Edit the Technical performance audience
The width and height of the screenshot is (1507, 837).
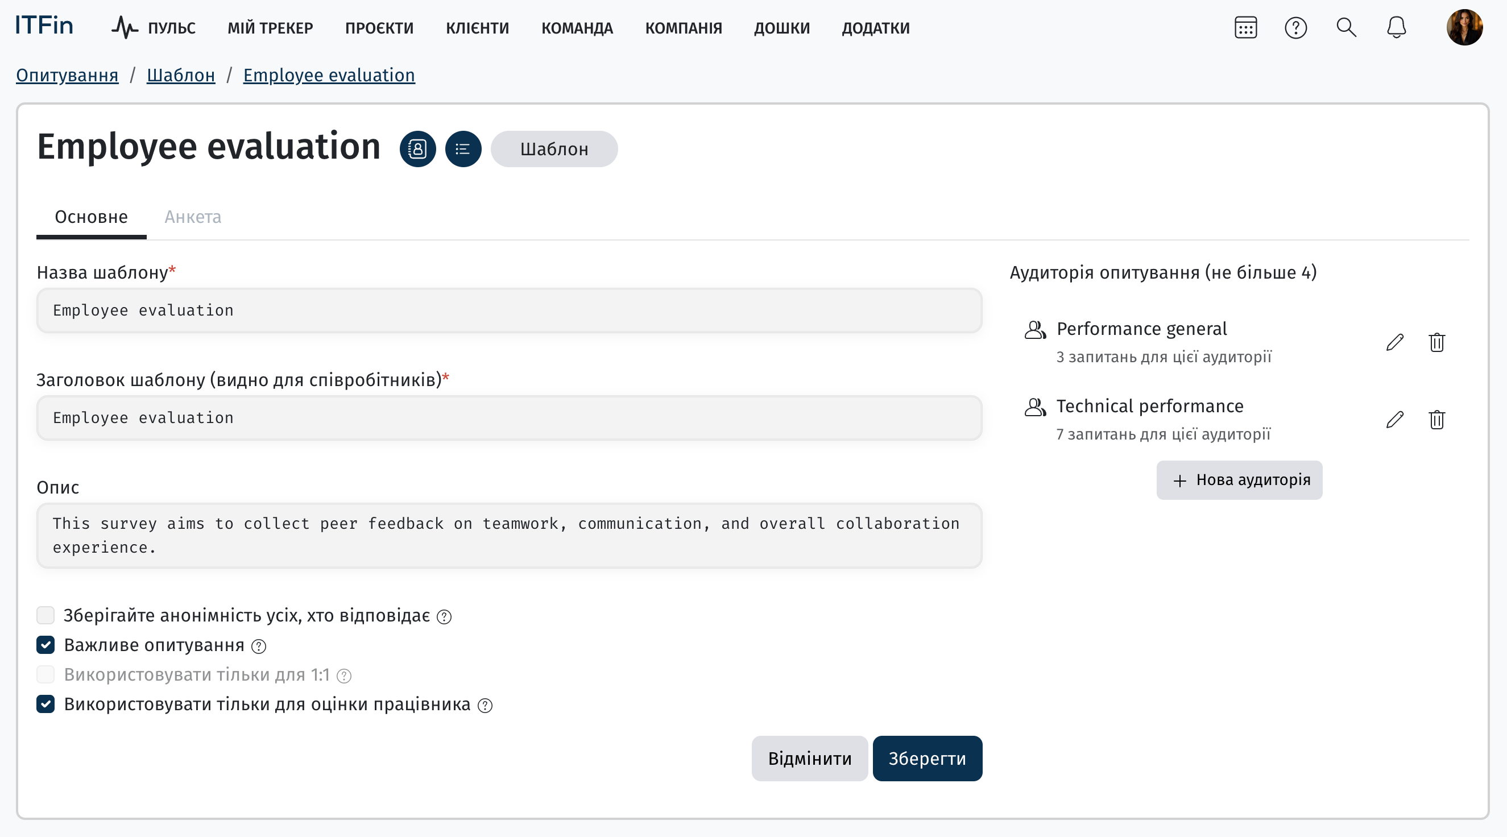[x=1394, y=420]
